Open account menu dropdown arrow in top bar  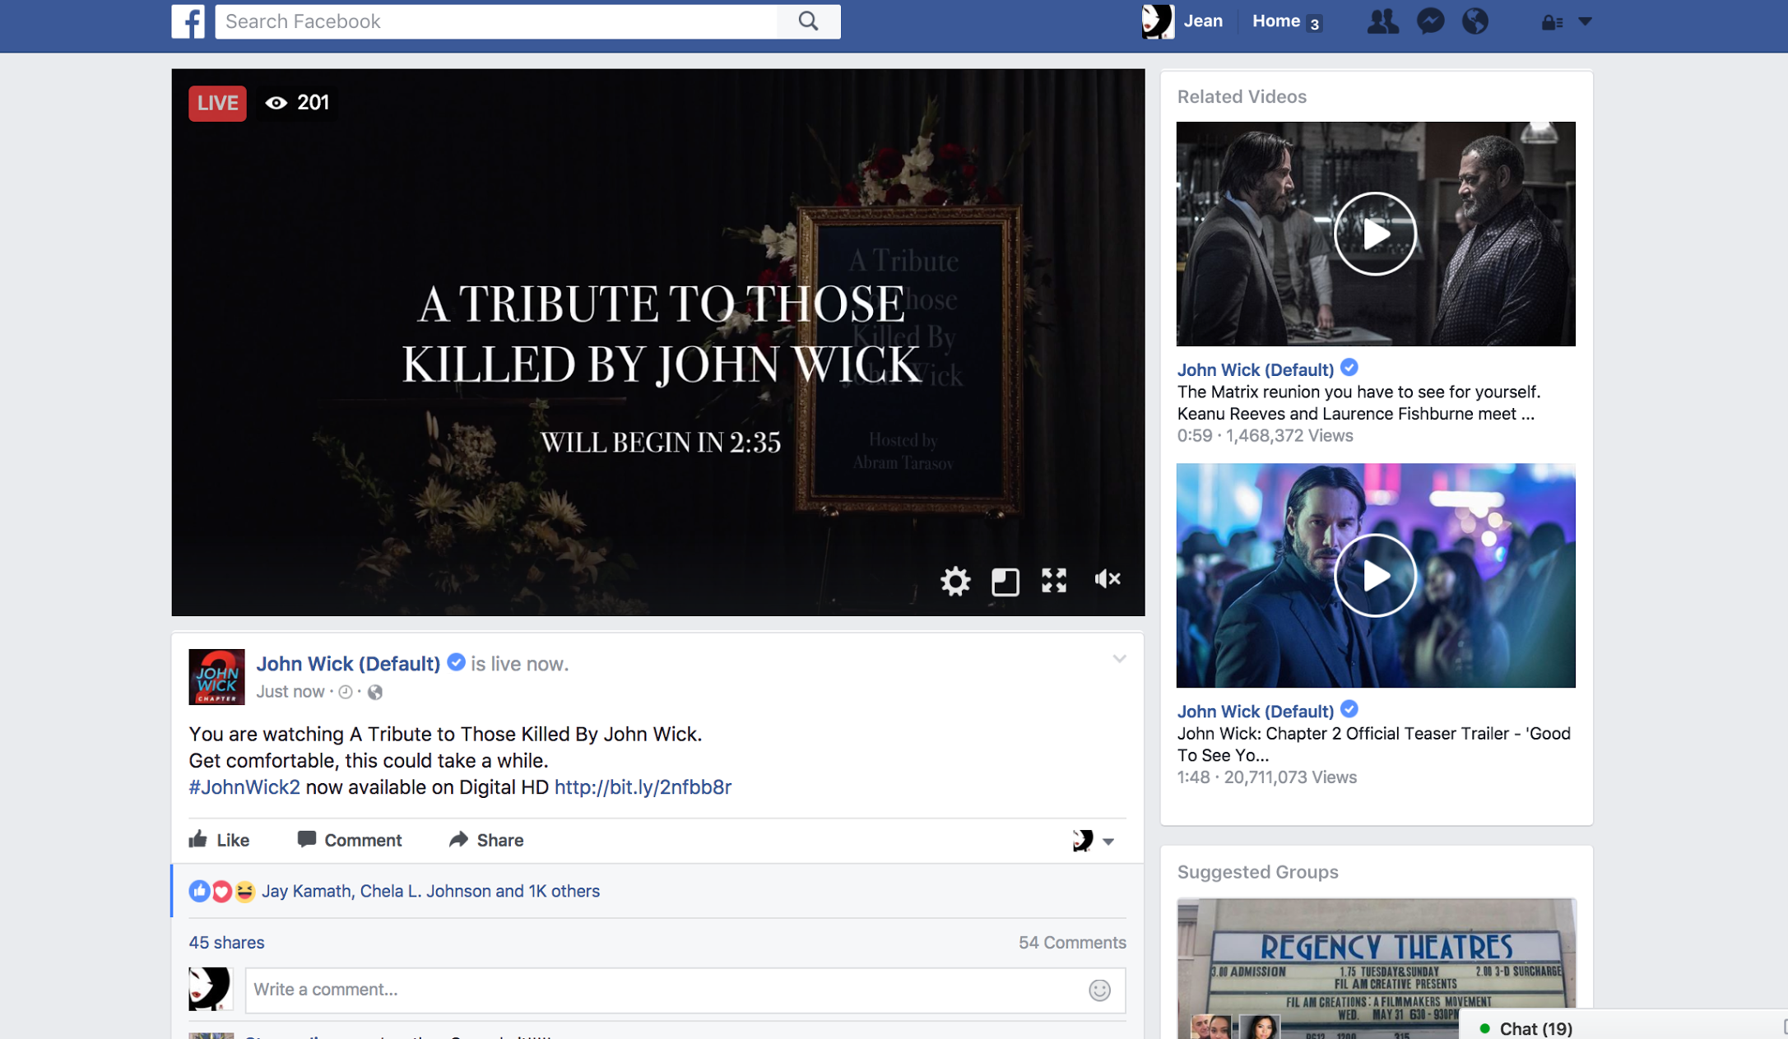pos(1586,22)
